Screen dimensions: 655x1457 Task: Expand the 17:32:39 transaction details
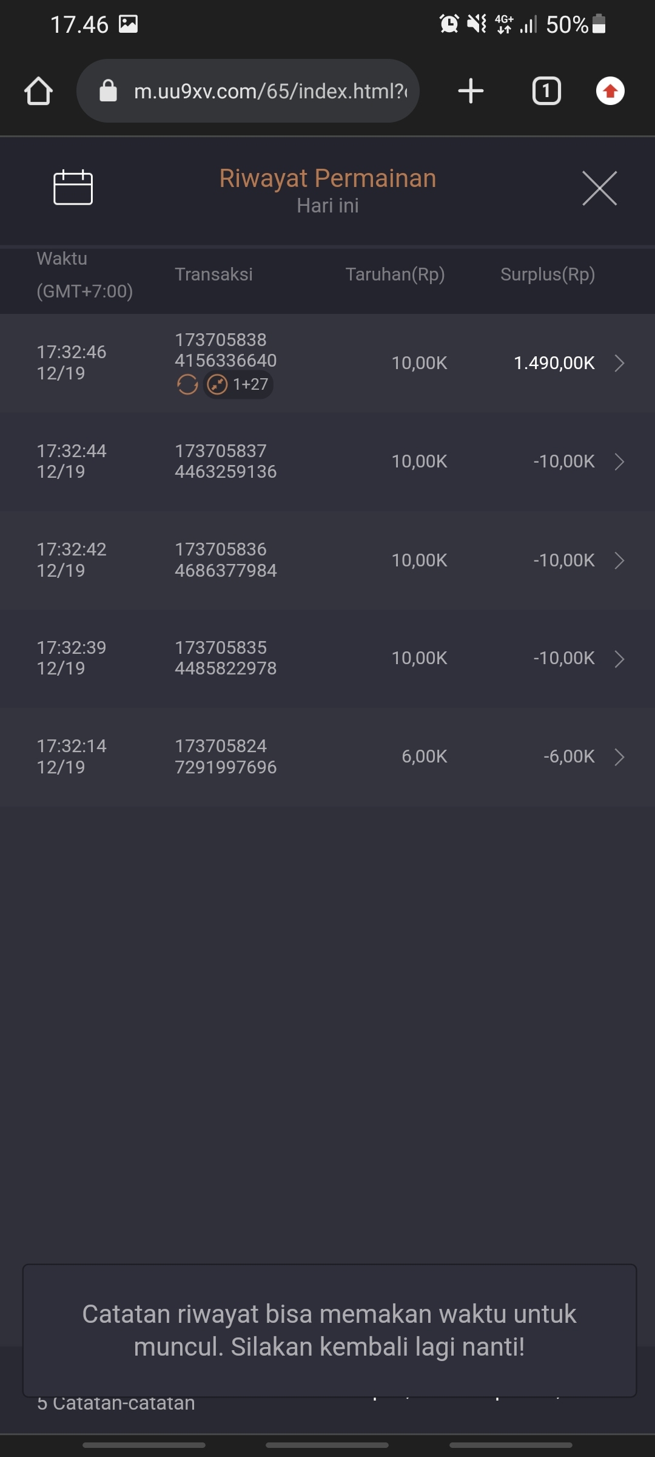click(x=619, y=659)
